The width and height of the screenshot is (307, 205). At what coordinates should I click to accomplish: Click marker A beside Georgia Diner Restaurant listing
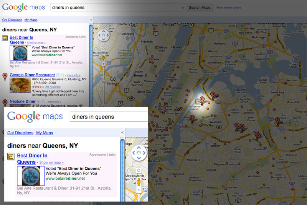5,76
